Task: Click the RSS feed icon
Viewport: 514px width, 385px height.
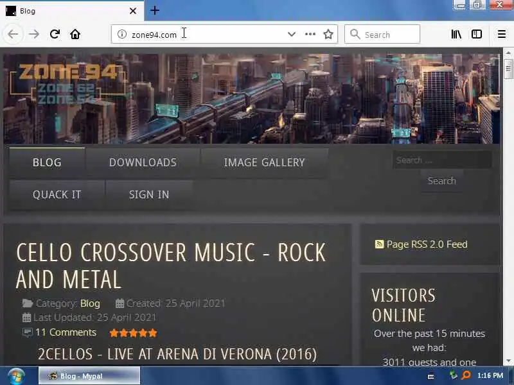Action: tap(379, 244)
